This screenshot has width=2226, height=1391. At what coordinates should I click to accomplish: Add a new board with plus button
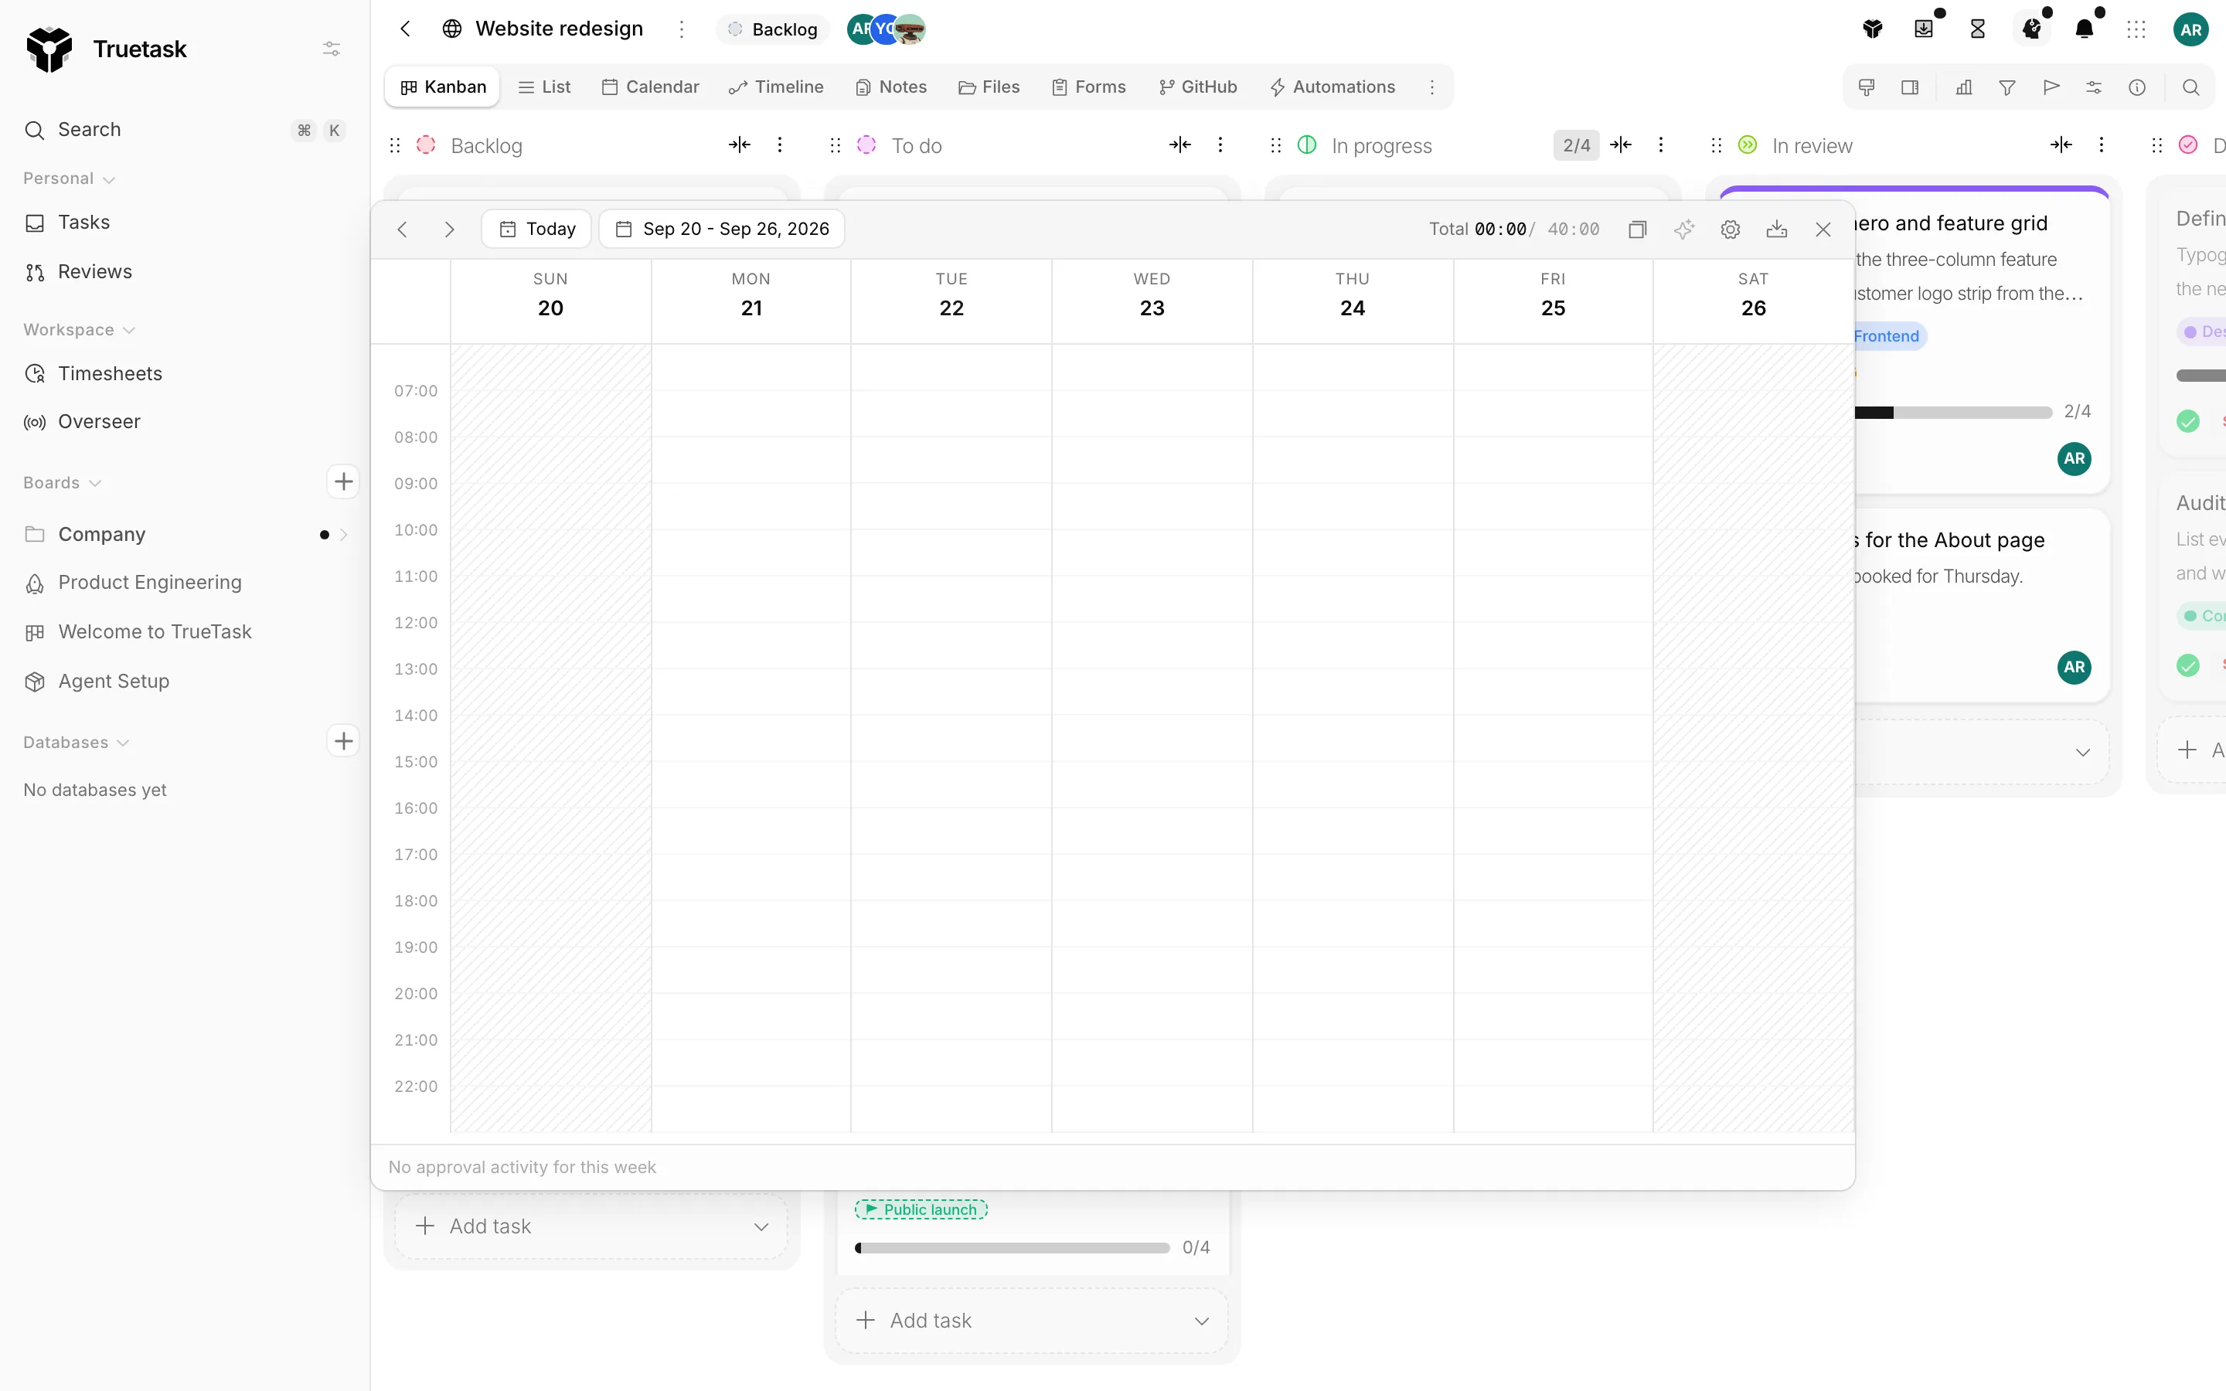(343, 482)
